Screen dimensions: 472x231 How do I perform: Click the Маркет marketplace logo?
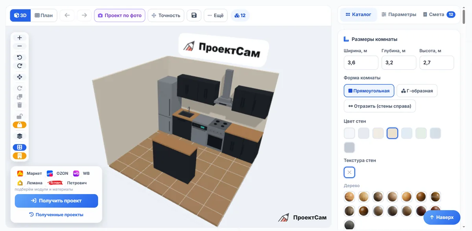coord(20,173)
